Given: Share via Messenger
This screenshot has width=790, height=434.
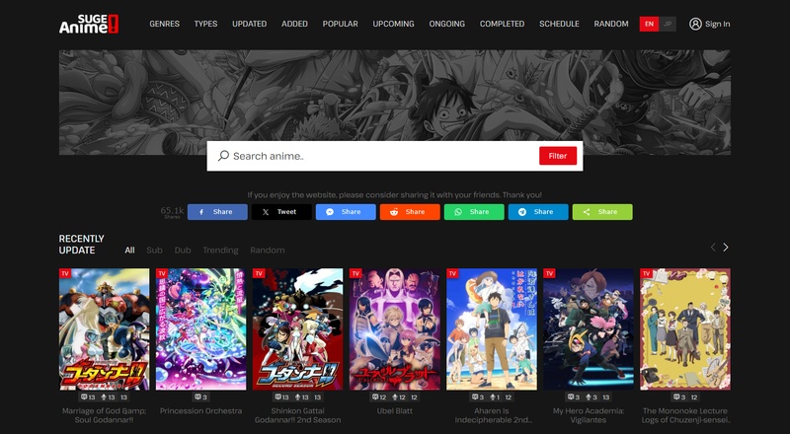Looking at the screenshot, I should (x=346, y=212).
